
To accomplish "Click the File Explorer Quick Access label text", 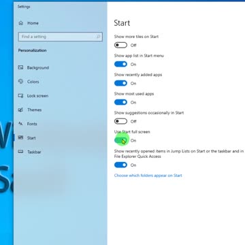I will click(x=137, y=157).
